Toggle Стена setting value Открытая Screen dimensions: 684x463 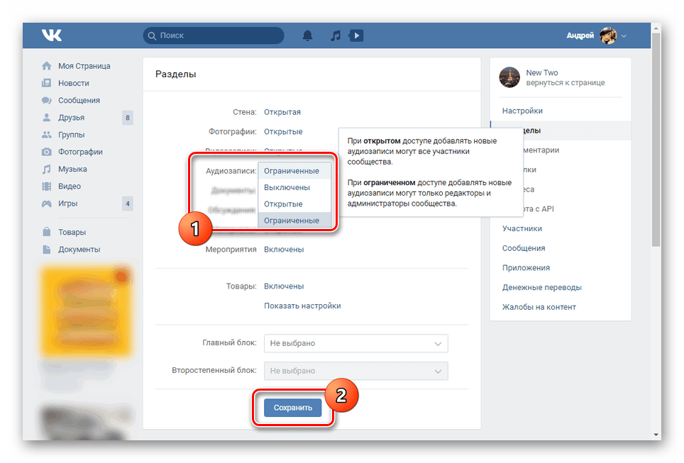pos(282,112)
